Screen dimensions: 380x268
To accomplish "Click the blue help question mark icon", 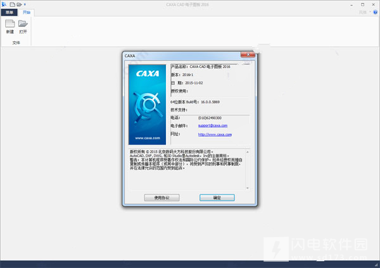I will click(376, 12).
